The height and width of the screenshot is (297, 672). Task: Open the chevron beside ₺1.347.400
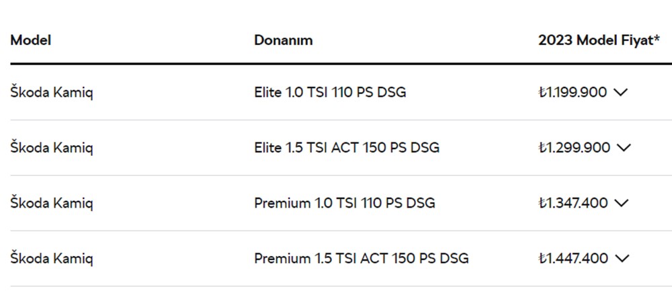click(x=620, y=203)
